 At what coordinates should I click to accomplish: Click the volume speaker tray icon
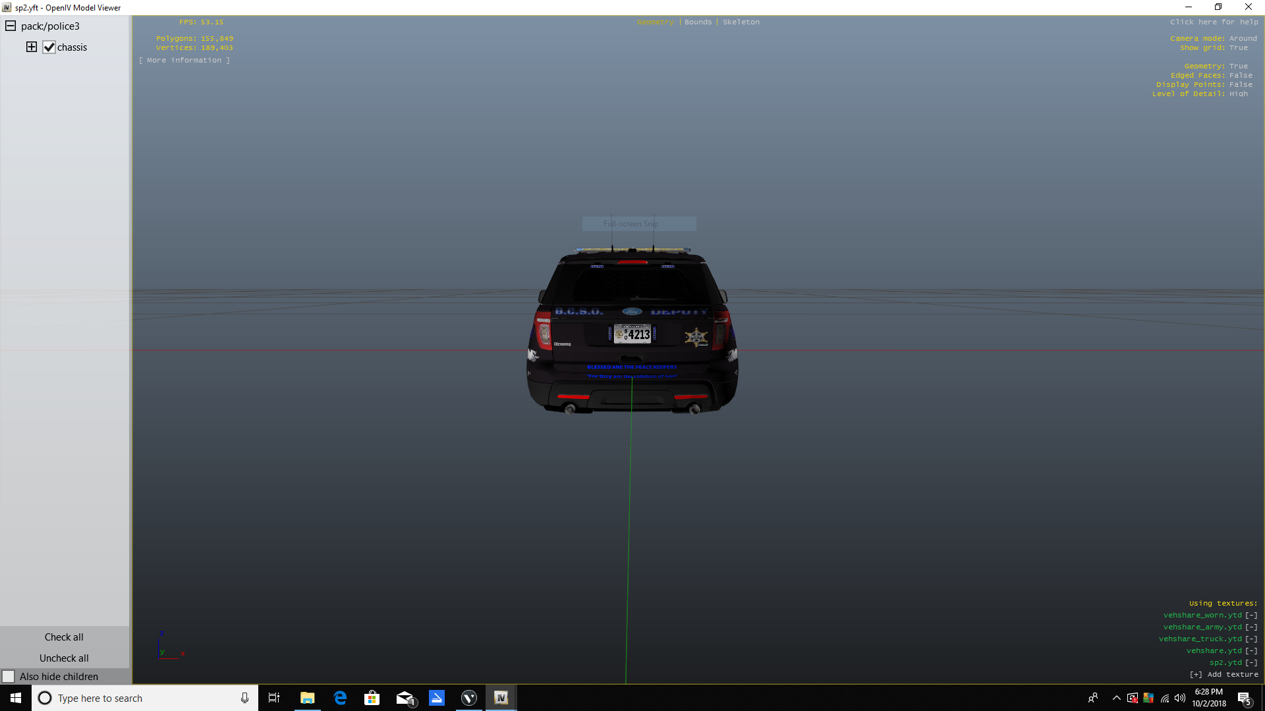click(x=1180, y=698)
